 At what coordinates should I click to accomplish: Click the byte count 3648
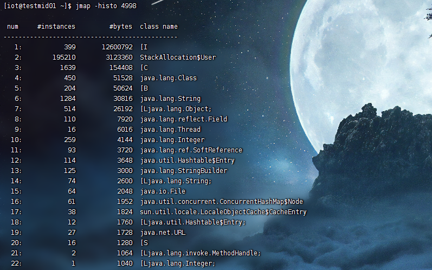tap(125, 160)
